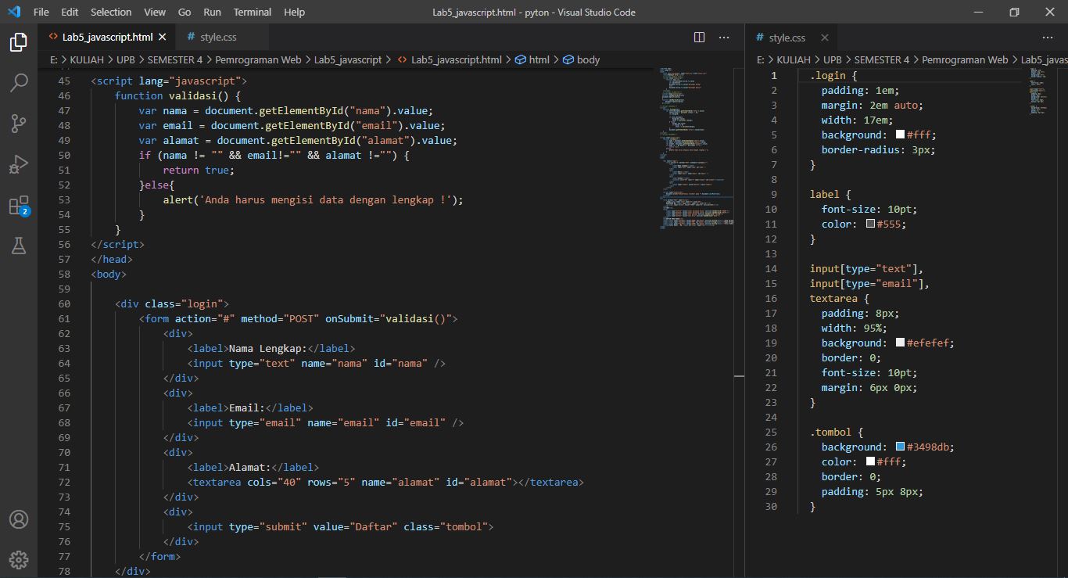Open the Run and Debug view

click(x=19, y=164)
